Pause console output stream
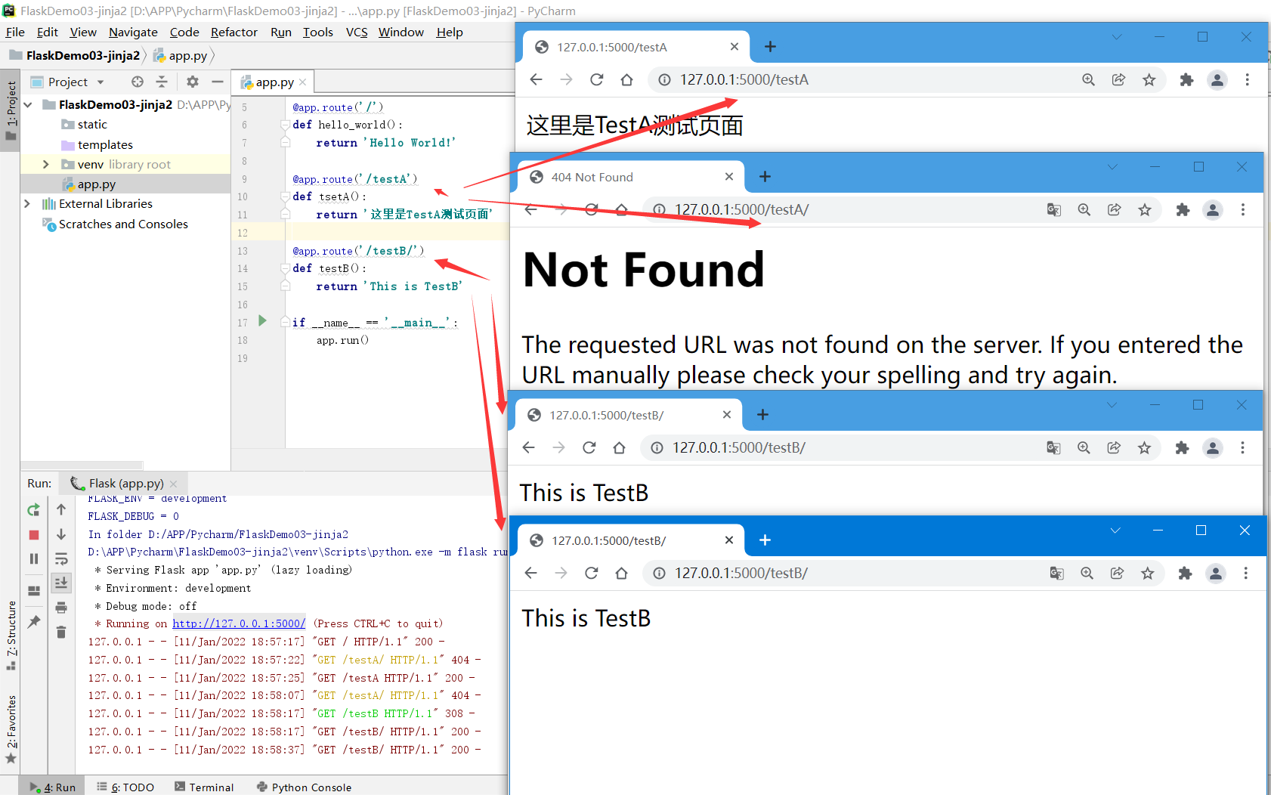 pos(33,558)
